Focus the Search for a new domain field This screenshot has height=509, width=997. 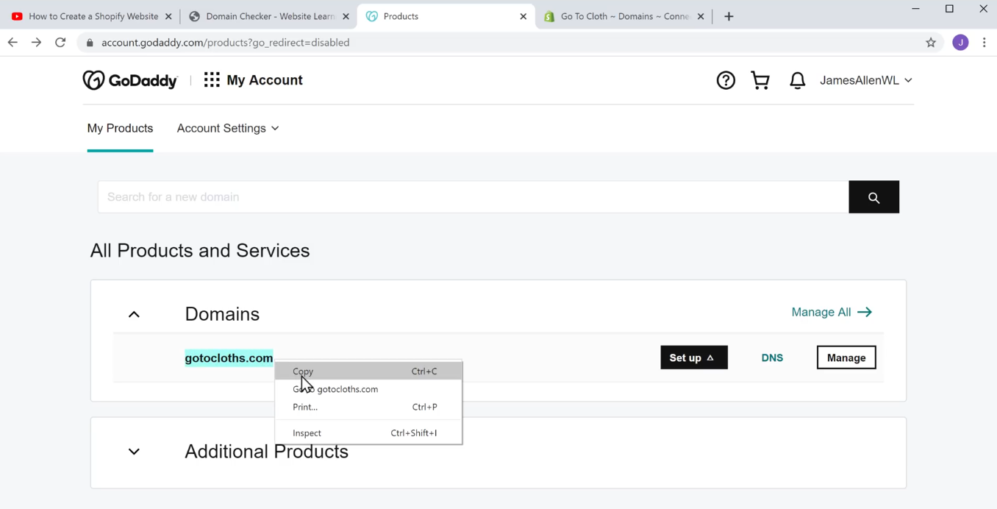(474, 197)
